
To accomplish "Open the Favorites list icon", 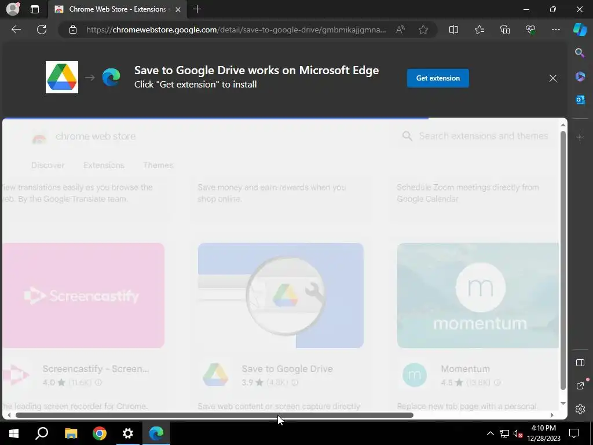I will click(x=479, y=30).
